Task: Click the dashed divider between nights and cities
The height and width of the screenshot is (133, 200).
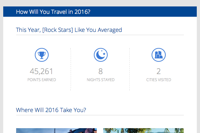Action: [x=130, y=69]
